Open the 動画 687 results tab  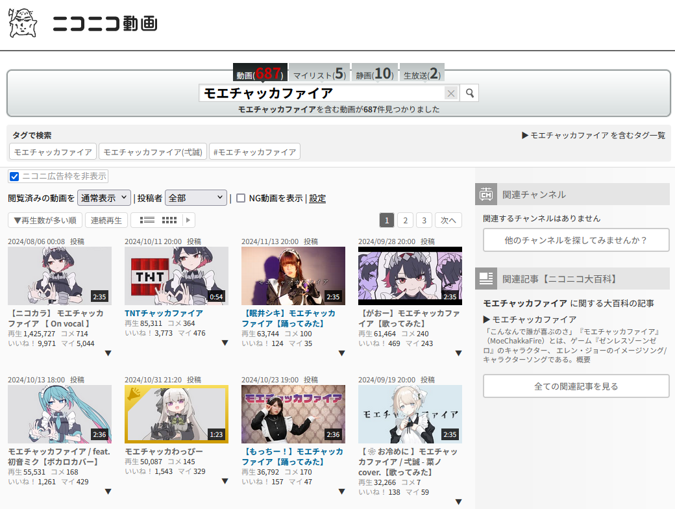tap(260, 73)
